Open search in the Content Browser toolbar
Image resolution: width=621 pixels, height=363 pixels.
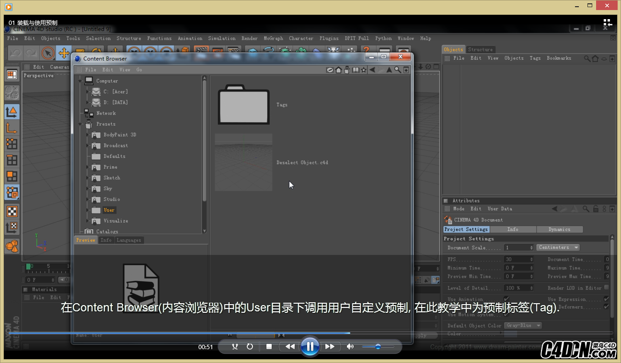[397, 70]
